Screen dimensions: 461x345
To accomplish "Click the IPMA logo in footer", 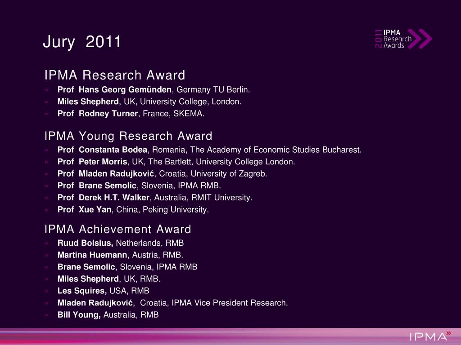I will coord(430,336).
